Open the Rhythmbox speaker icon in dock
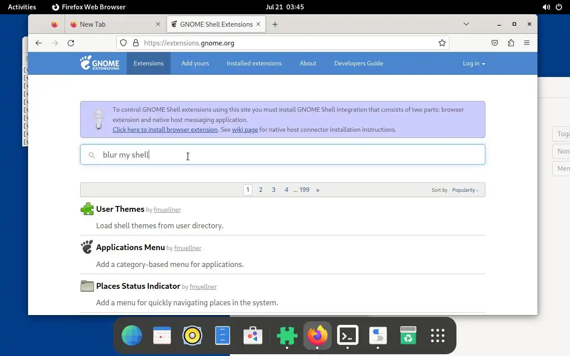Screen dimensions: 570x356 click(192, 336)
